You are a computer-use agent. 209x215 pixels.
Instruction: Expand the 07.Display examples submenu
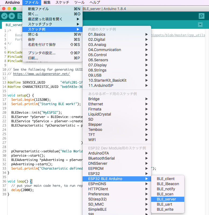point(117,65)
